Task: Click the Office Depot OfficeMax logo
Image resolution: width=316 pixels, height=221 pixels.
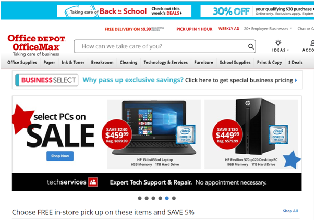Action: 37,45
